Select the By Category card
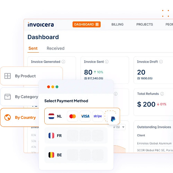Screen dimensions: 173x173 point(20,97)
